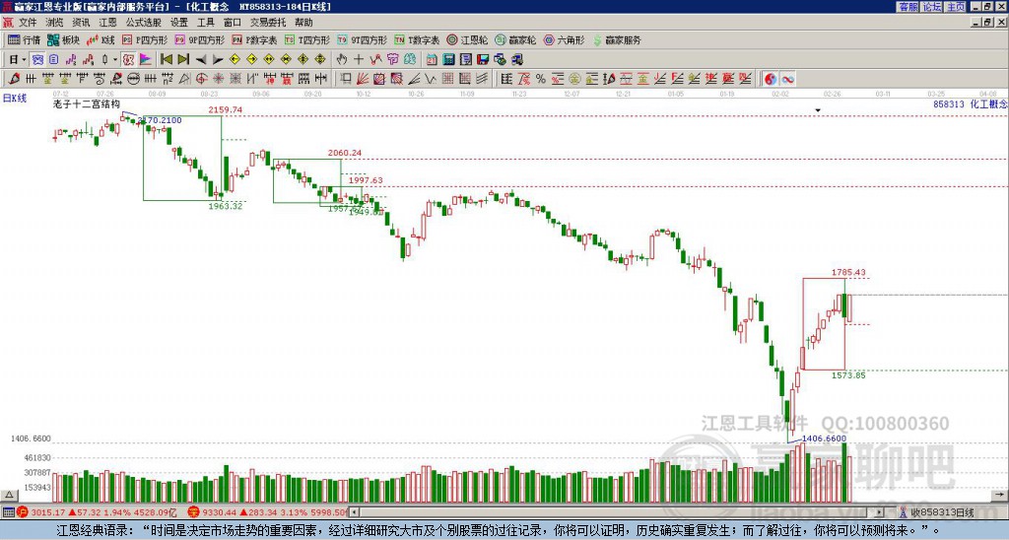Select the red pencil drawing tool
1009x540 pixels.
point(14,79)
